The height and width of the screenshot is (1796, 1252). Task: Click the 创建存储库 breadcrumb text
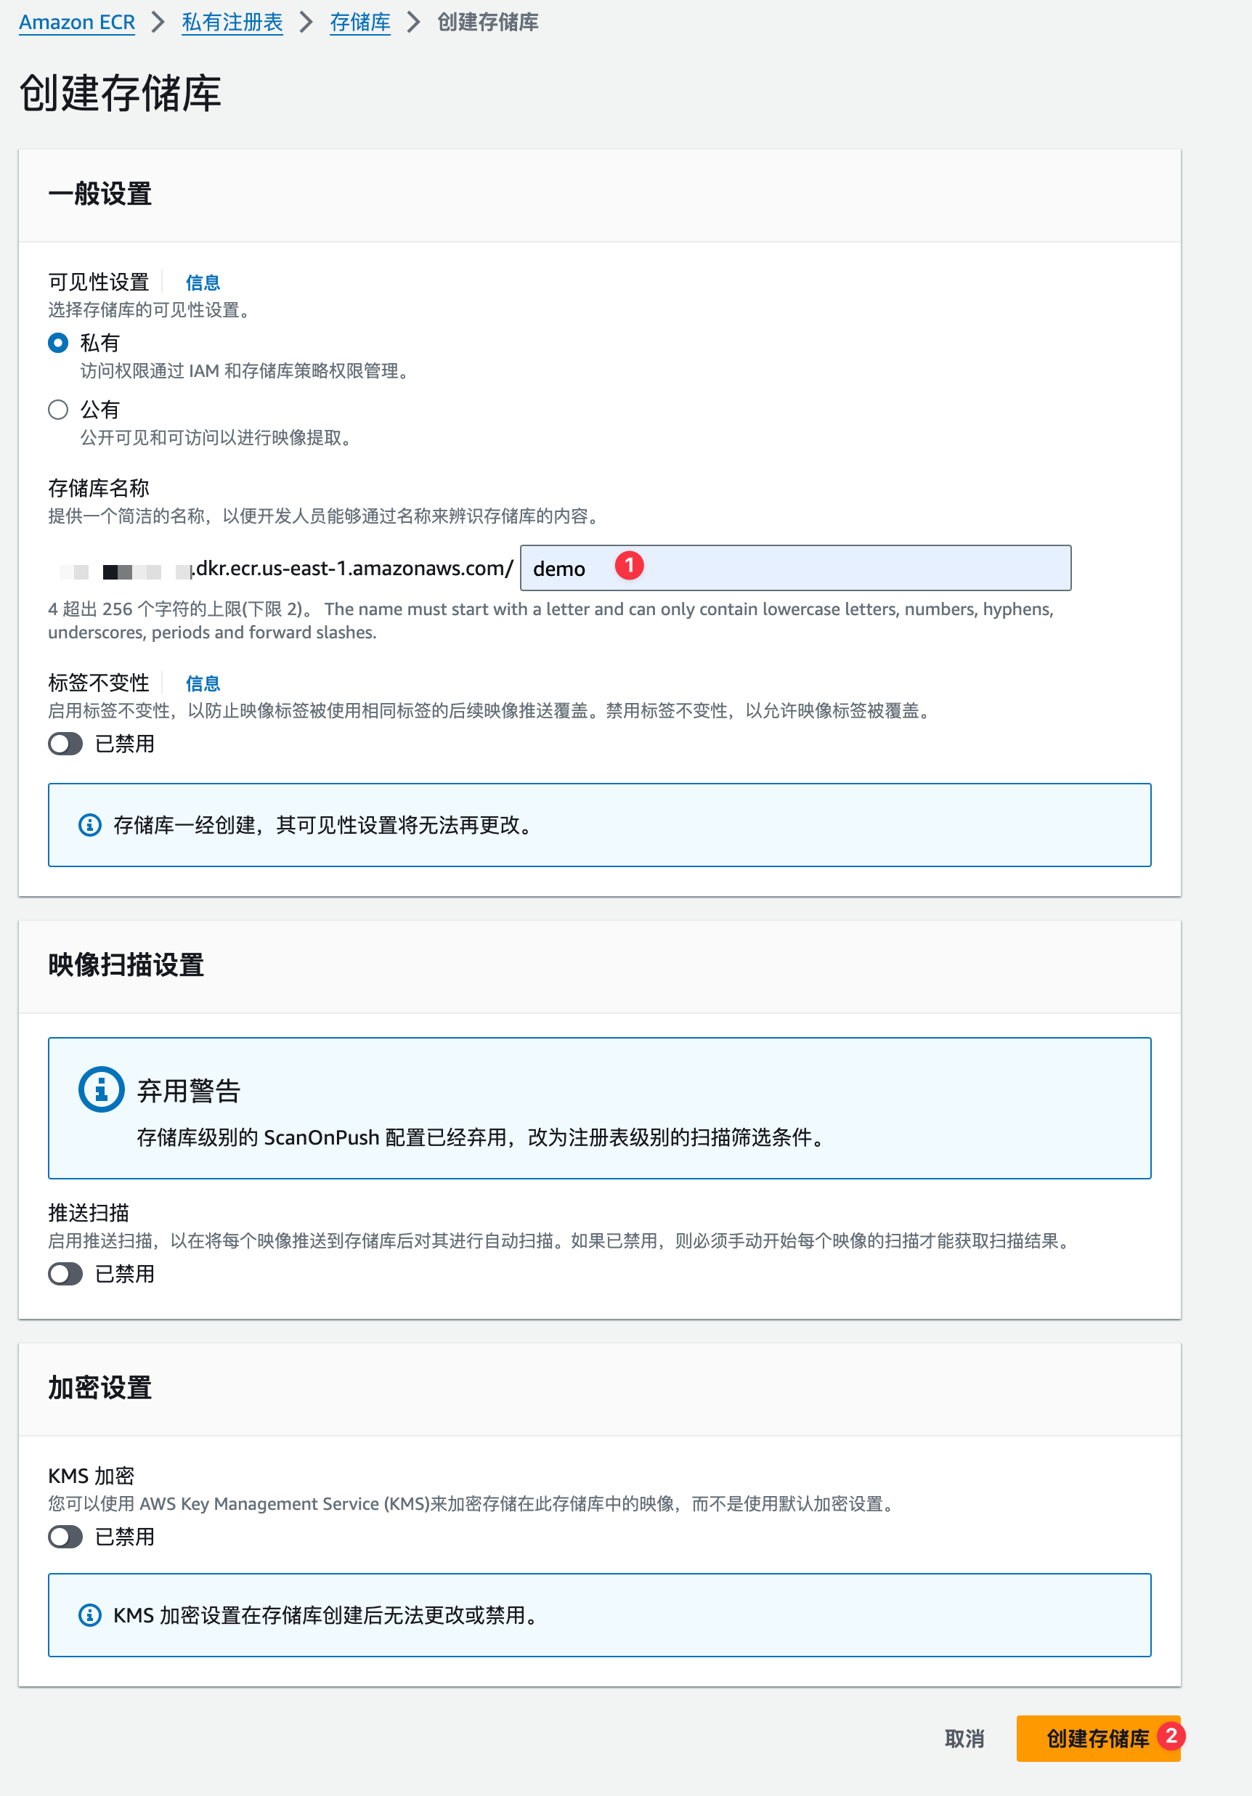tap(488, 23)
